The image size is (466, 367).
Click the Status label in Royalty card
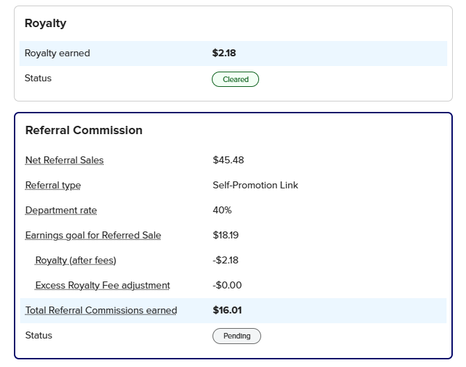tap(38, 79)
